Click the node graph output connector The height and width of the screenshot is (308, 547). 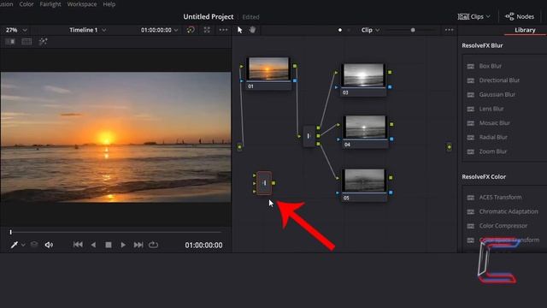coord(450,147)
